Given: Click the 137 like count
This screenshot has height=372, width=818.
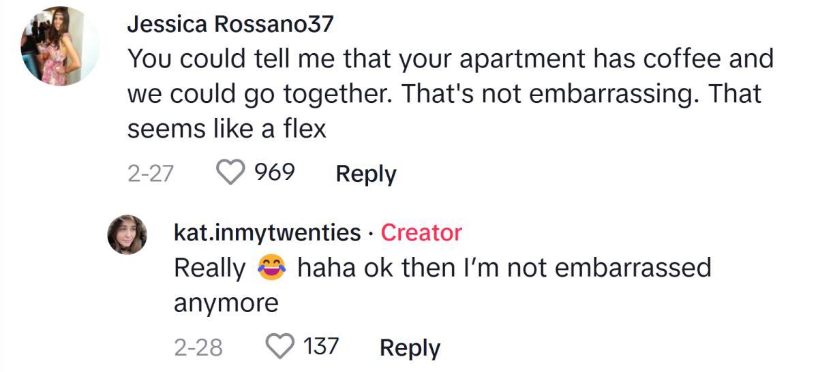Looking at the screenshot, I should click(x=320, y=347).
